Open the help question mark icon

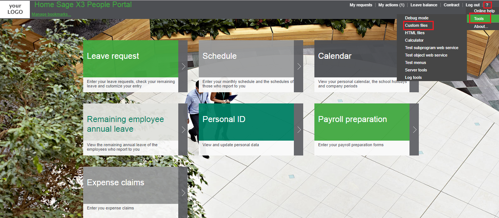(x=487, y=5)
